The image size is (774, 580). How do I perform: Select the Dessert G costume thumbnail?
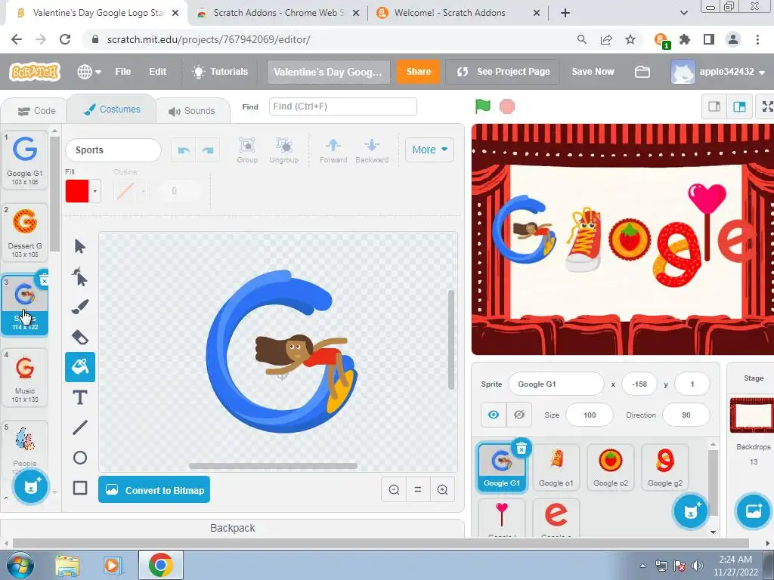tap(25, 233)
